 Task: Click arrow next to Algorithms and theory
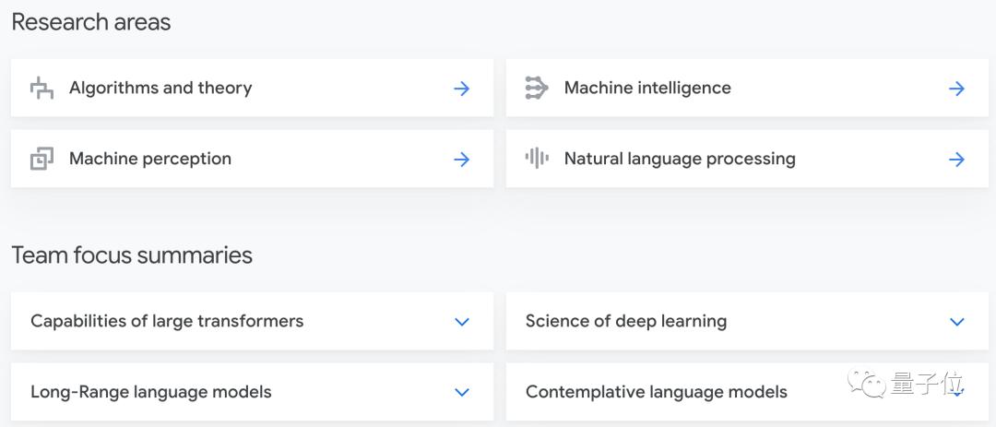[462, 89]
